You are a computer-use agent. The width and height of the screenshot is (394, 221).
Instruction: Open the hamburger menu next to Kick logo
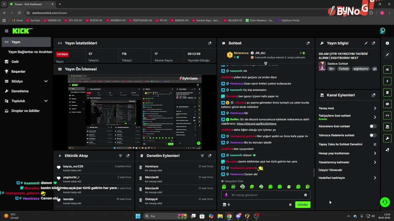[6, 31]
